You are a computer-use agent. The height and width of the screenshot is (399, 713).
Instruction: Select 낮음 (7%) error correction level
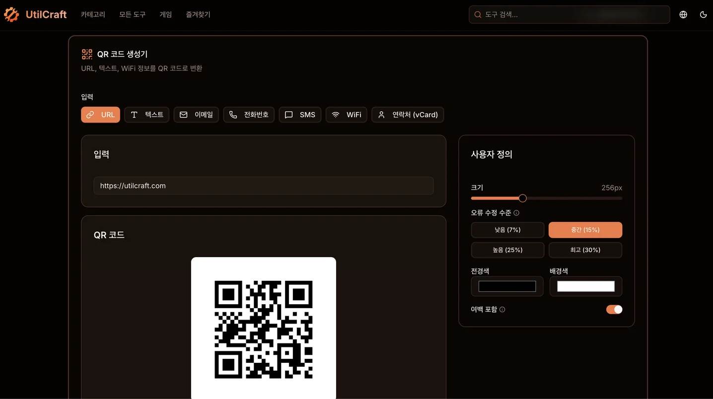[507, 230]
